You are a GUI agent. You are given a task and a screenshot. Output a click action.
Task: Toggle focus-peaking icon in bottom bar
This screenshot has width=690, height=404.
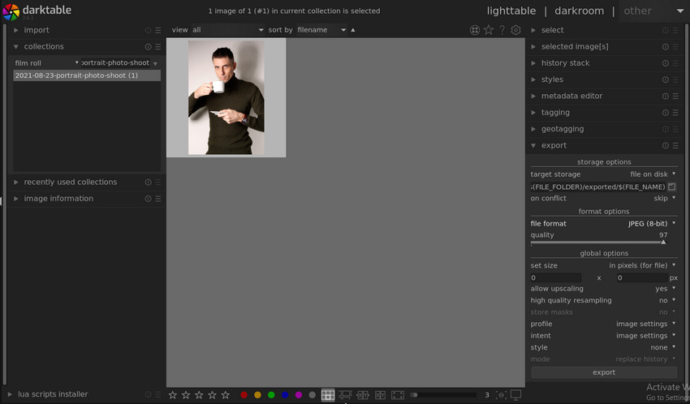coord(501,395)
